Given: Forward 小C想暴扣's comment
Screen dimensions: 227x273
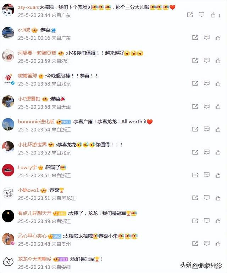Looking at the screenshot, I should pyautogui.click(x=195, y=106).
